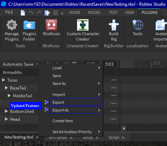Select the PLUGINS ribbon tab
The height and width of the screenshot is (146, 167).
[x=150, y=12]
